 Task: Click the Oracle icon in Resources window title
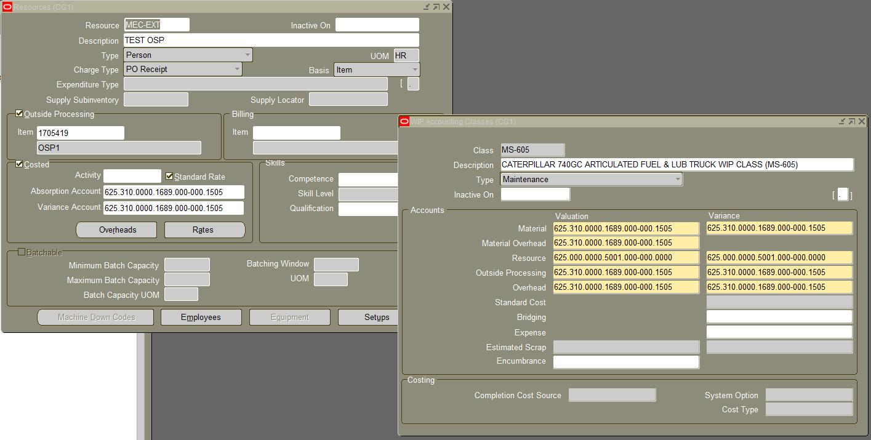pos(7,6)
